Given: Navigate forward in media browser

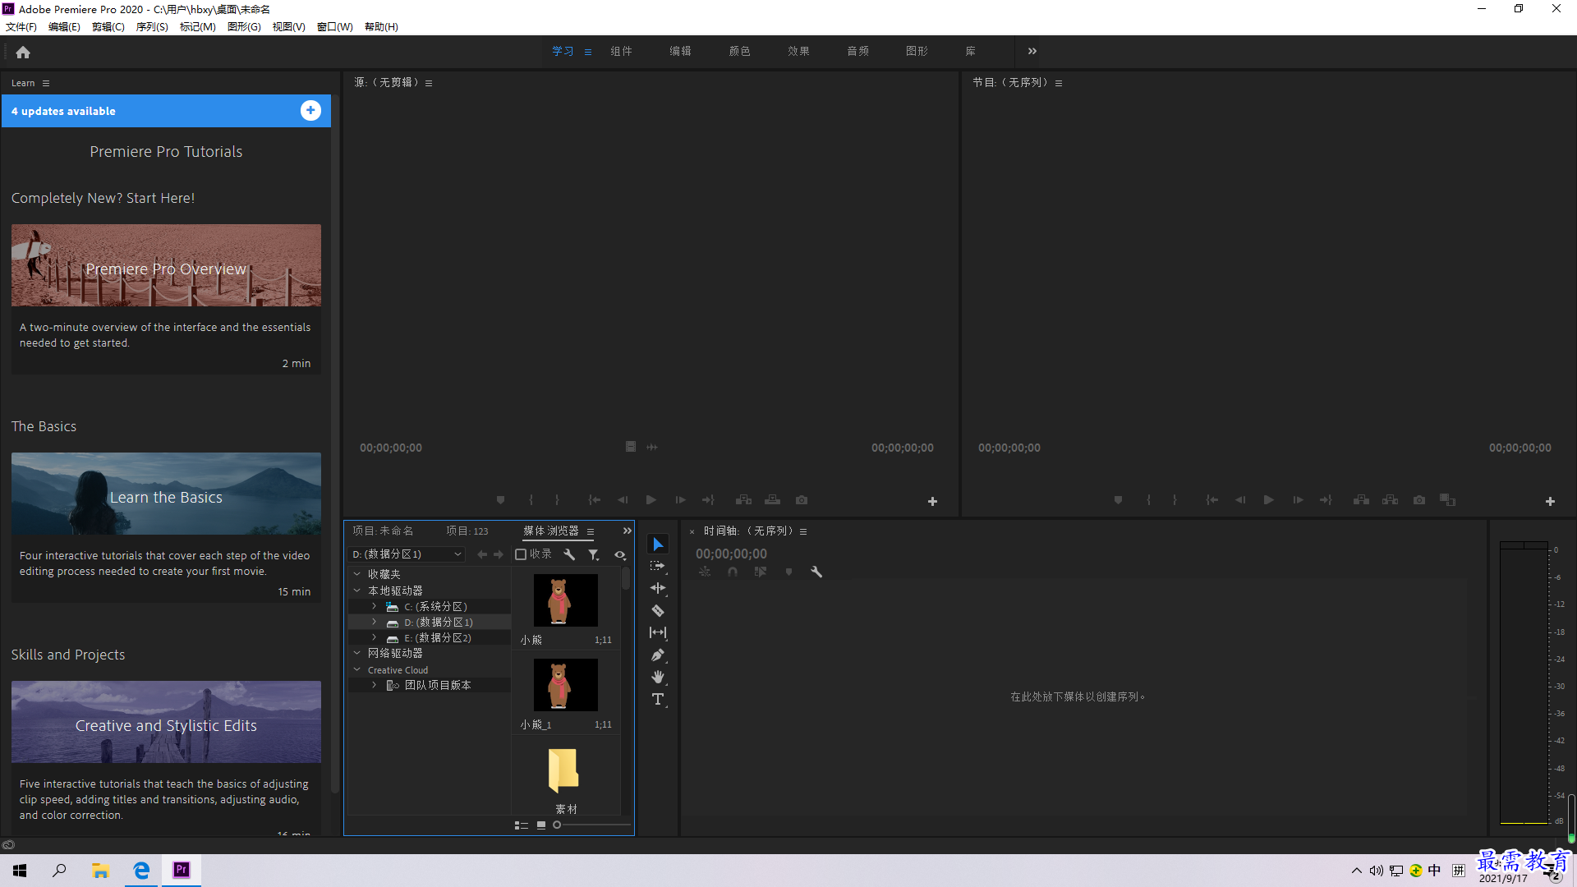Looking at the screenshot, I should pos(498,554).
